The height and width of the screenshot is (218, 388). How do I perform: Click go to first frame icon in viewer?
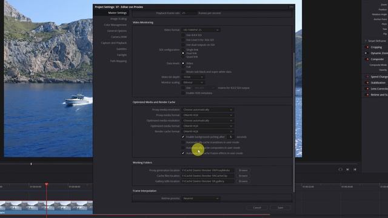click(355, 170)
